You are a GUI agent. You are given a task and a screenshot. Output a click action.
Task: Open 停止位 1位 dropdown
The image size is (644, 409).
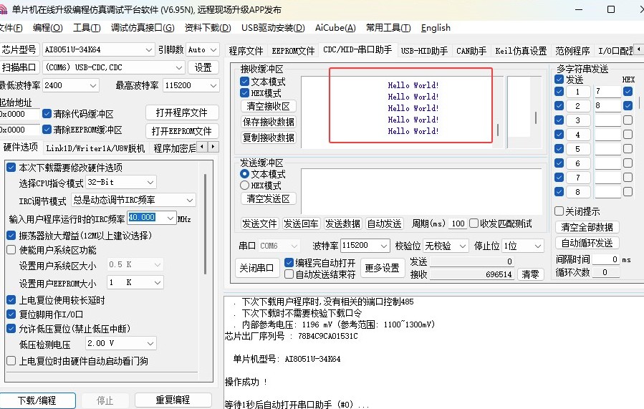pos(523,246)
